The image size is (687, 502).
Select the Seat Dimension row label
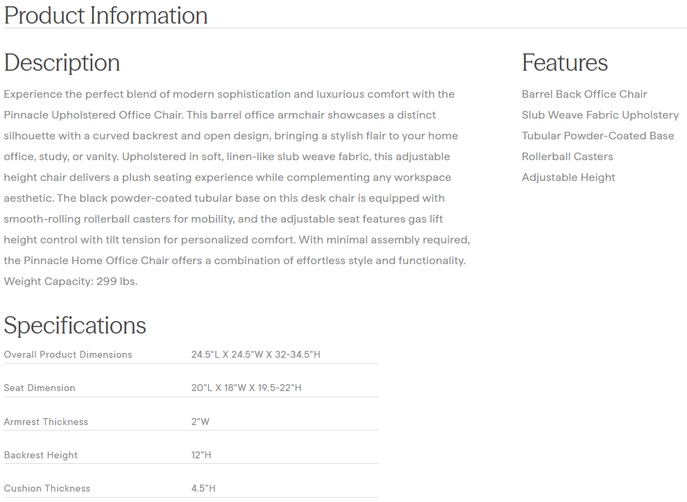point(40,388)
